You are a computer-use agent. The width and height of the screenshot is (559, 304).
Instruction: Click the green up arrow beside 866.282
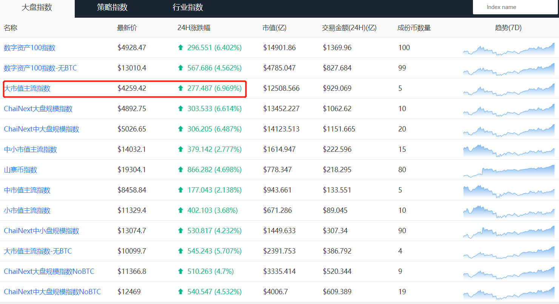(x=180, y=170)
